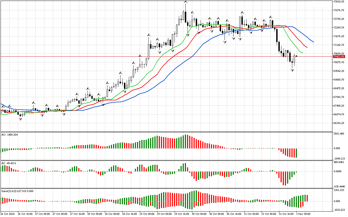Click the 67941.70 price axis label
The image size is (348, 217).
pyautogui.click(x=339, y=97)
